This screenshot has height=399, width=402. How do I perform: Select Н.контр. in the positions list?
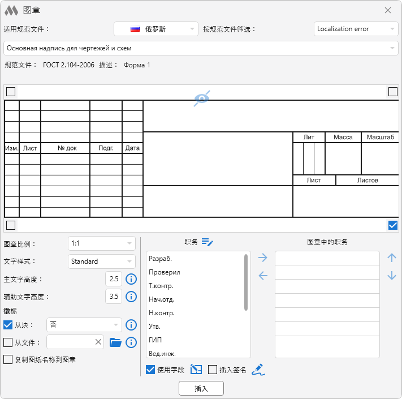162,313
